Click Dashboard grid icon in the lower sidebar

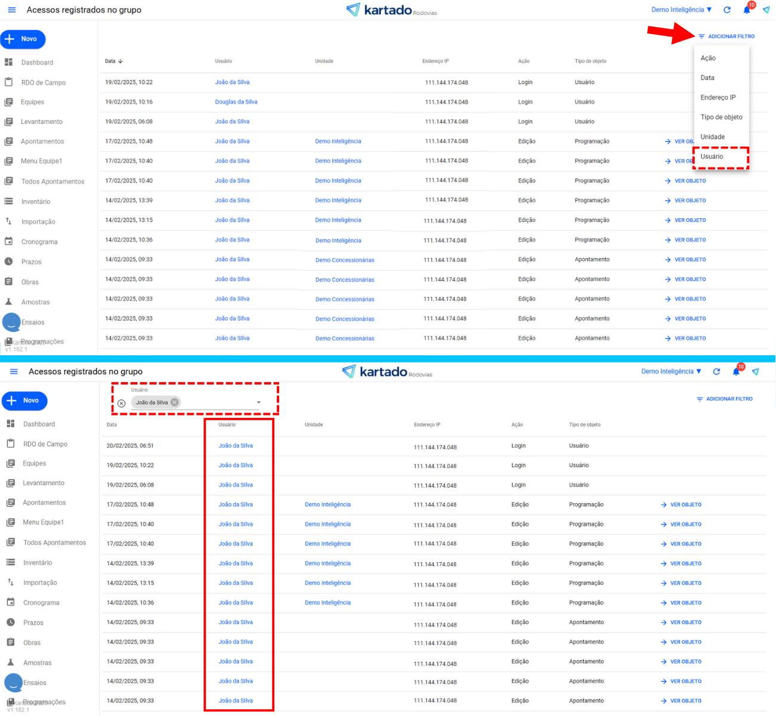click(11, 424)
